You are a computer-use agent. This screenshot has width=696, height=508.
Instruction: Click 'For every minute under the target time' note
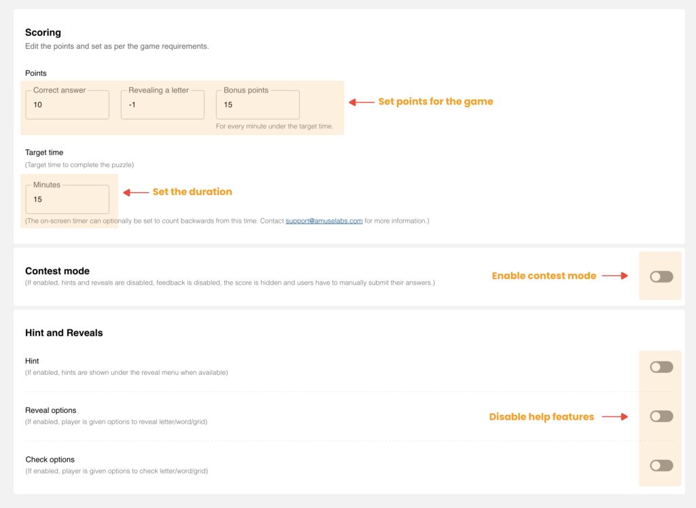point(275,126)
